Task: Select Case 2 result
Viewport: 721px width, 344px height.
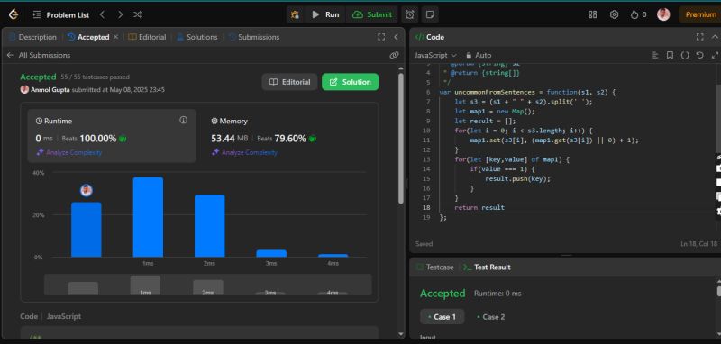Action: pos(490,317)
